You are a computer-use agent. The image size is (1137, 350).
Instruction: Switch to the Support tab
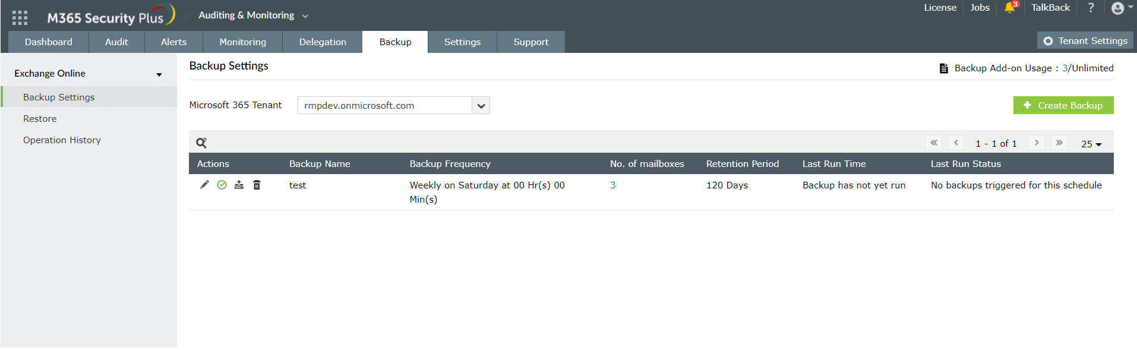point(531,42)
